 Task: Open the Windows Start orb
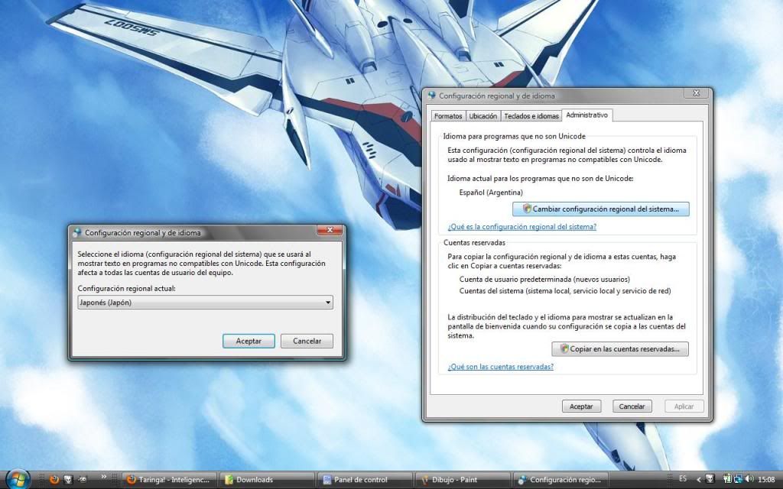(18, 479)
